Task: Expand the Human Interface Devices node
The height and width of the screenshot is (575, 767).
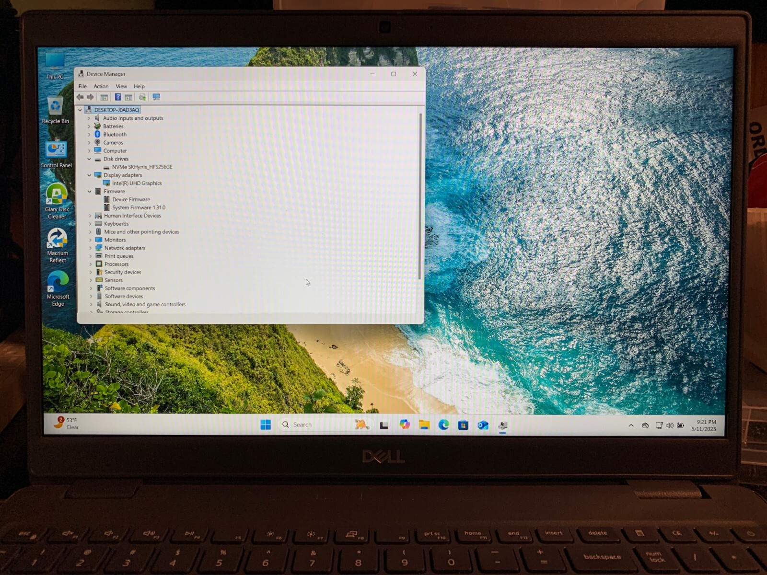Action: (x=90, y=216)
